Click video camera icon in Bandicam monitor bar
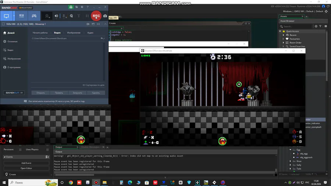The height and width of the screenshot is (186, 331). (88, 24)
